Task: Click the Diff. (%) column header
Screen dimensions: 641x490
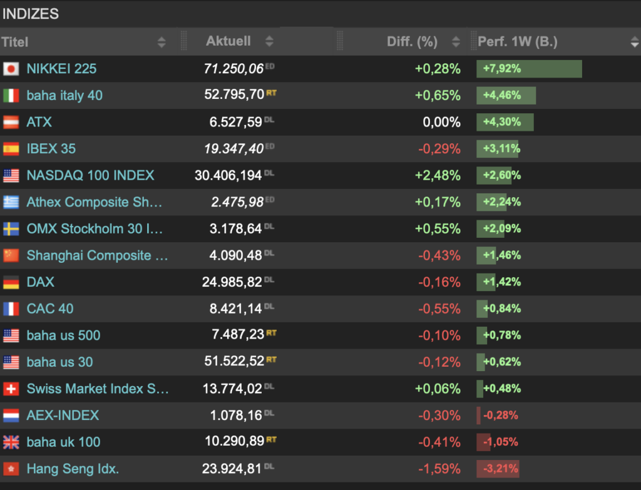Action: 412,42
